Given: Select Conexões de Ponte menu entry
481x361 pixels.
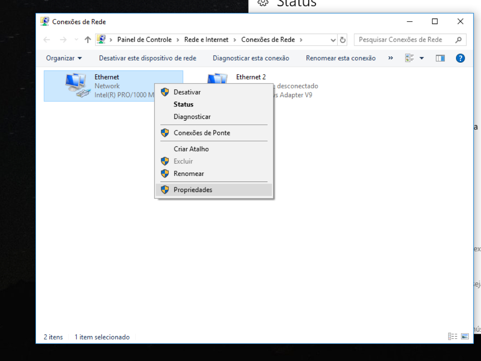Looking at the screenshot, I should 214,133.
